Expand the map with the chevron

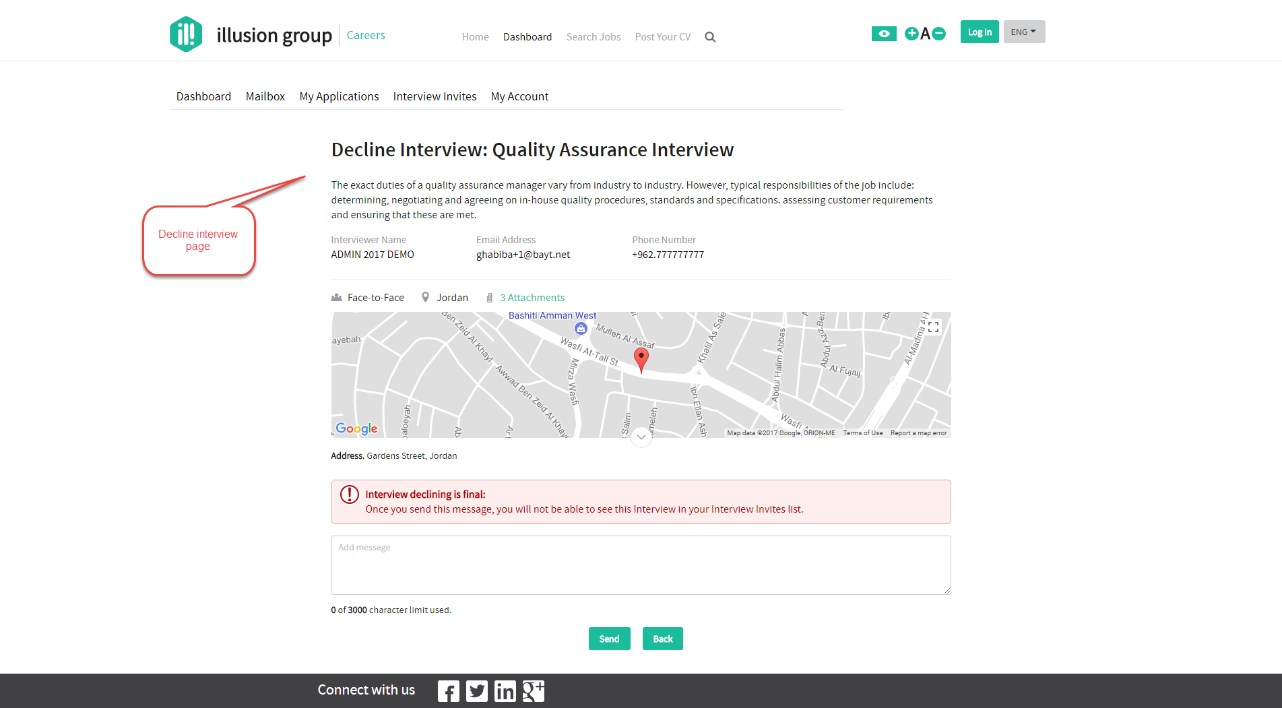(x=641, y=437)
